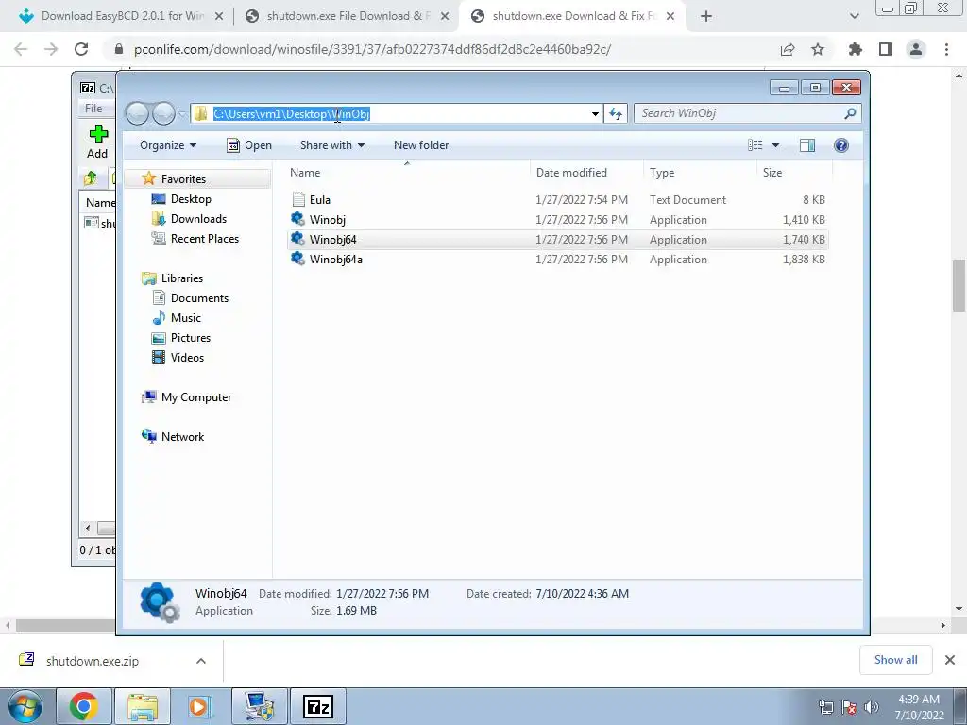Image resolution: width=967 pixels, height=725 pixels.
Task: Close the Chrome download bar
Action: coord(950,660)
